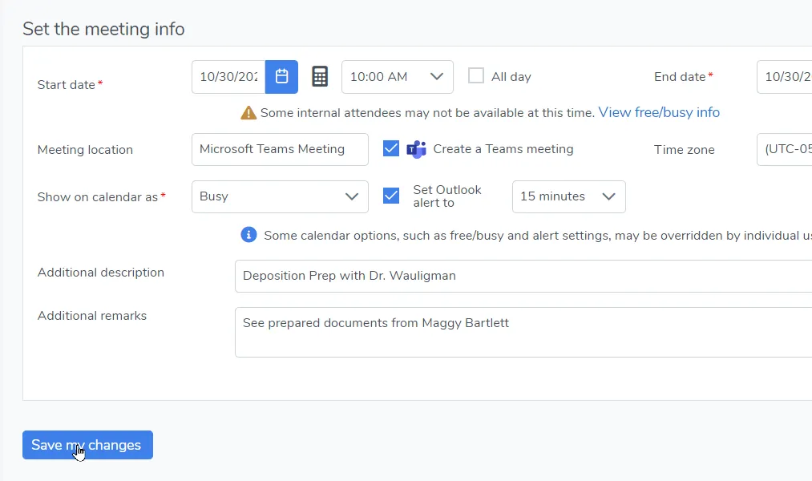
Task: Click the Create a Teams meeting label
Action: [x=503, y=149]
